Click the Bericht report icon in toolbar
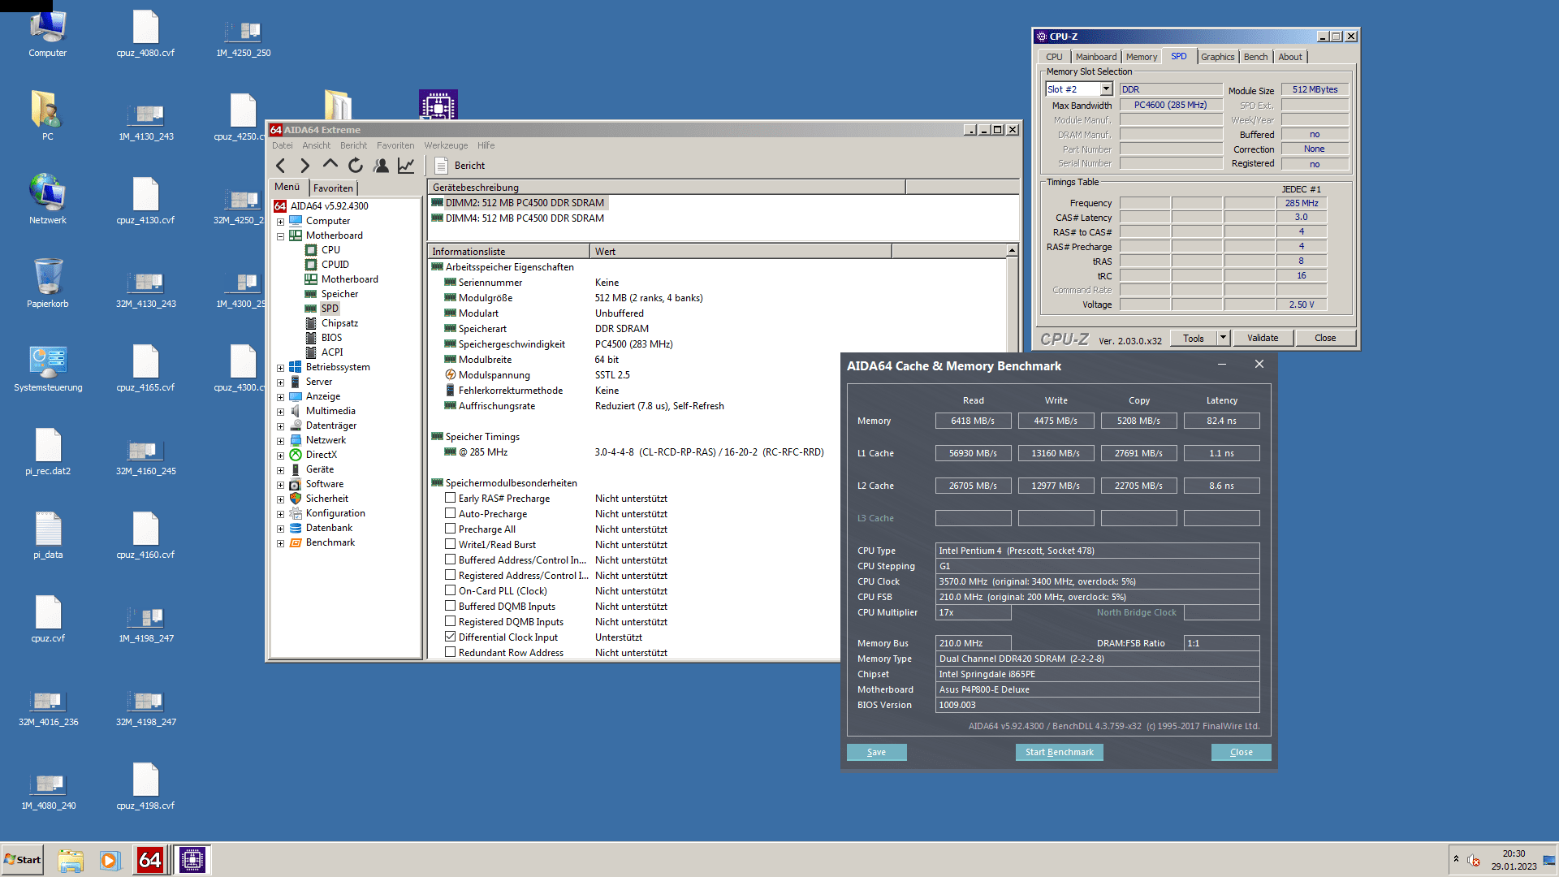The width and height of the screenshot is (1559, 877). 442,166
